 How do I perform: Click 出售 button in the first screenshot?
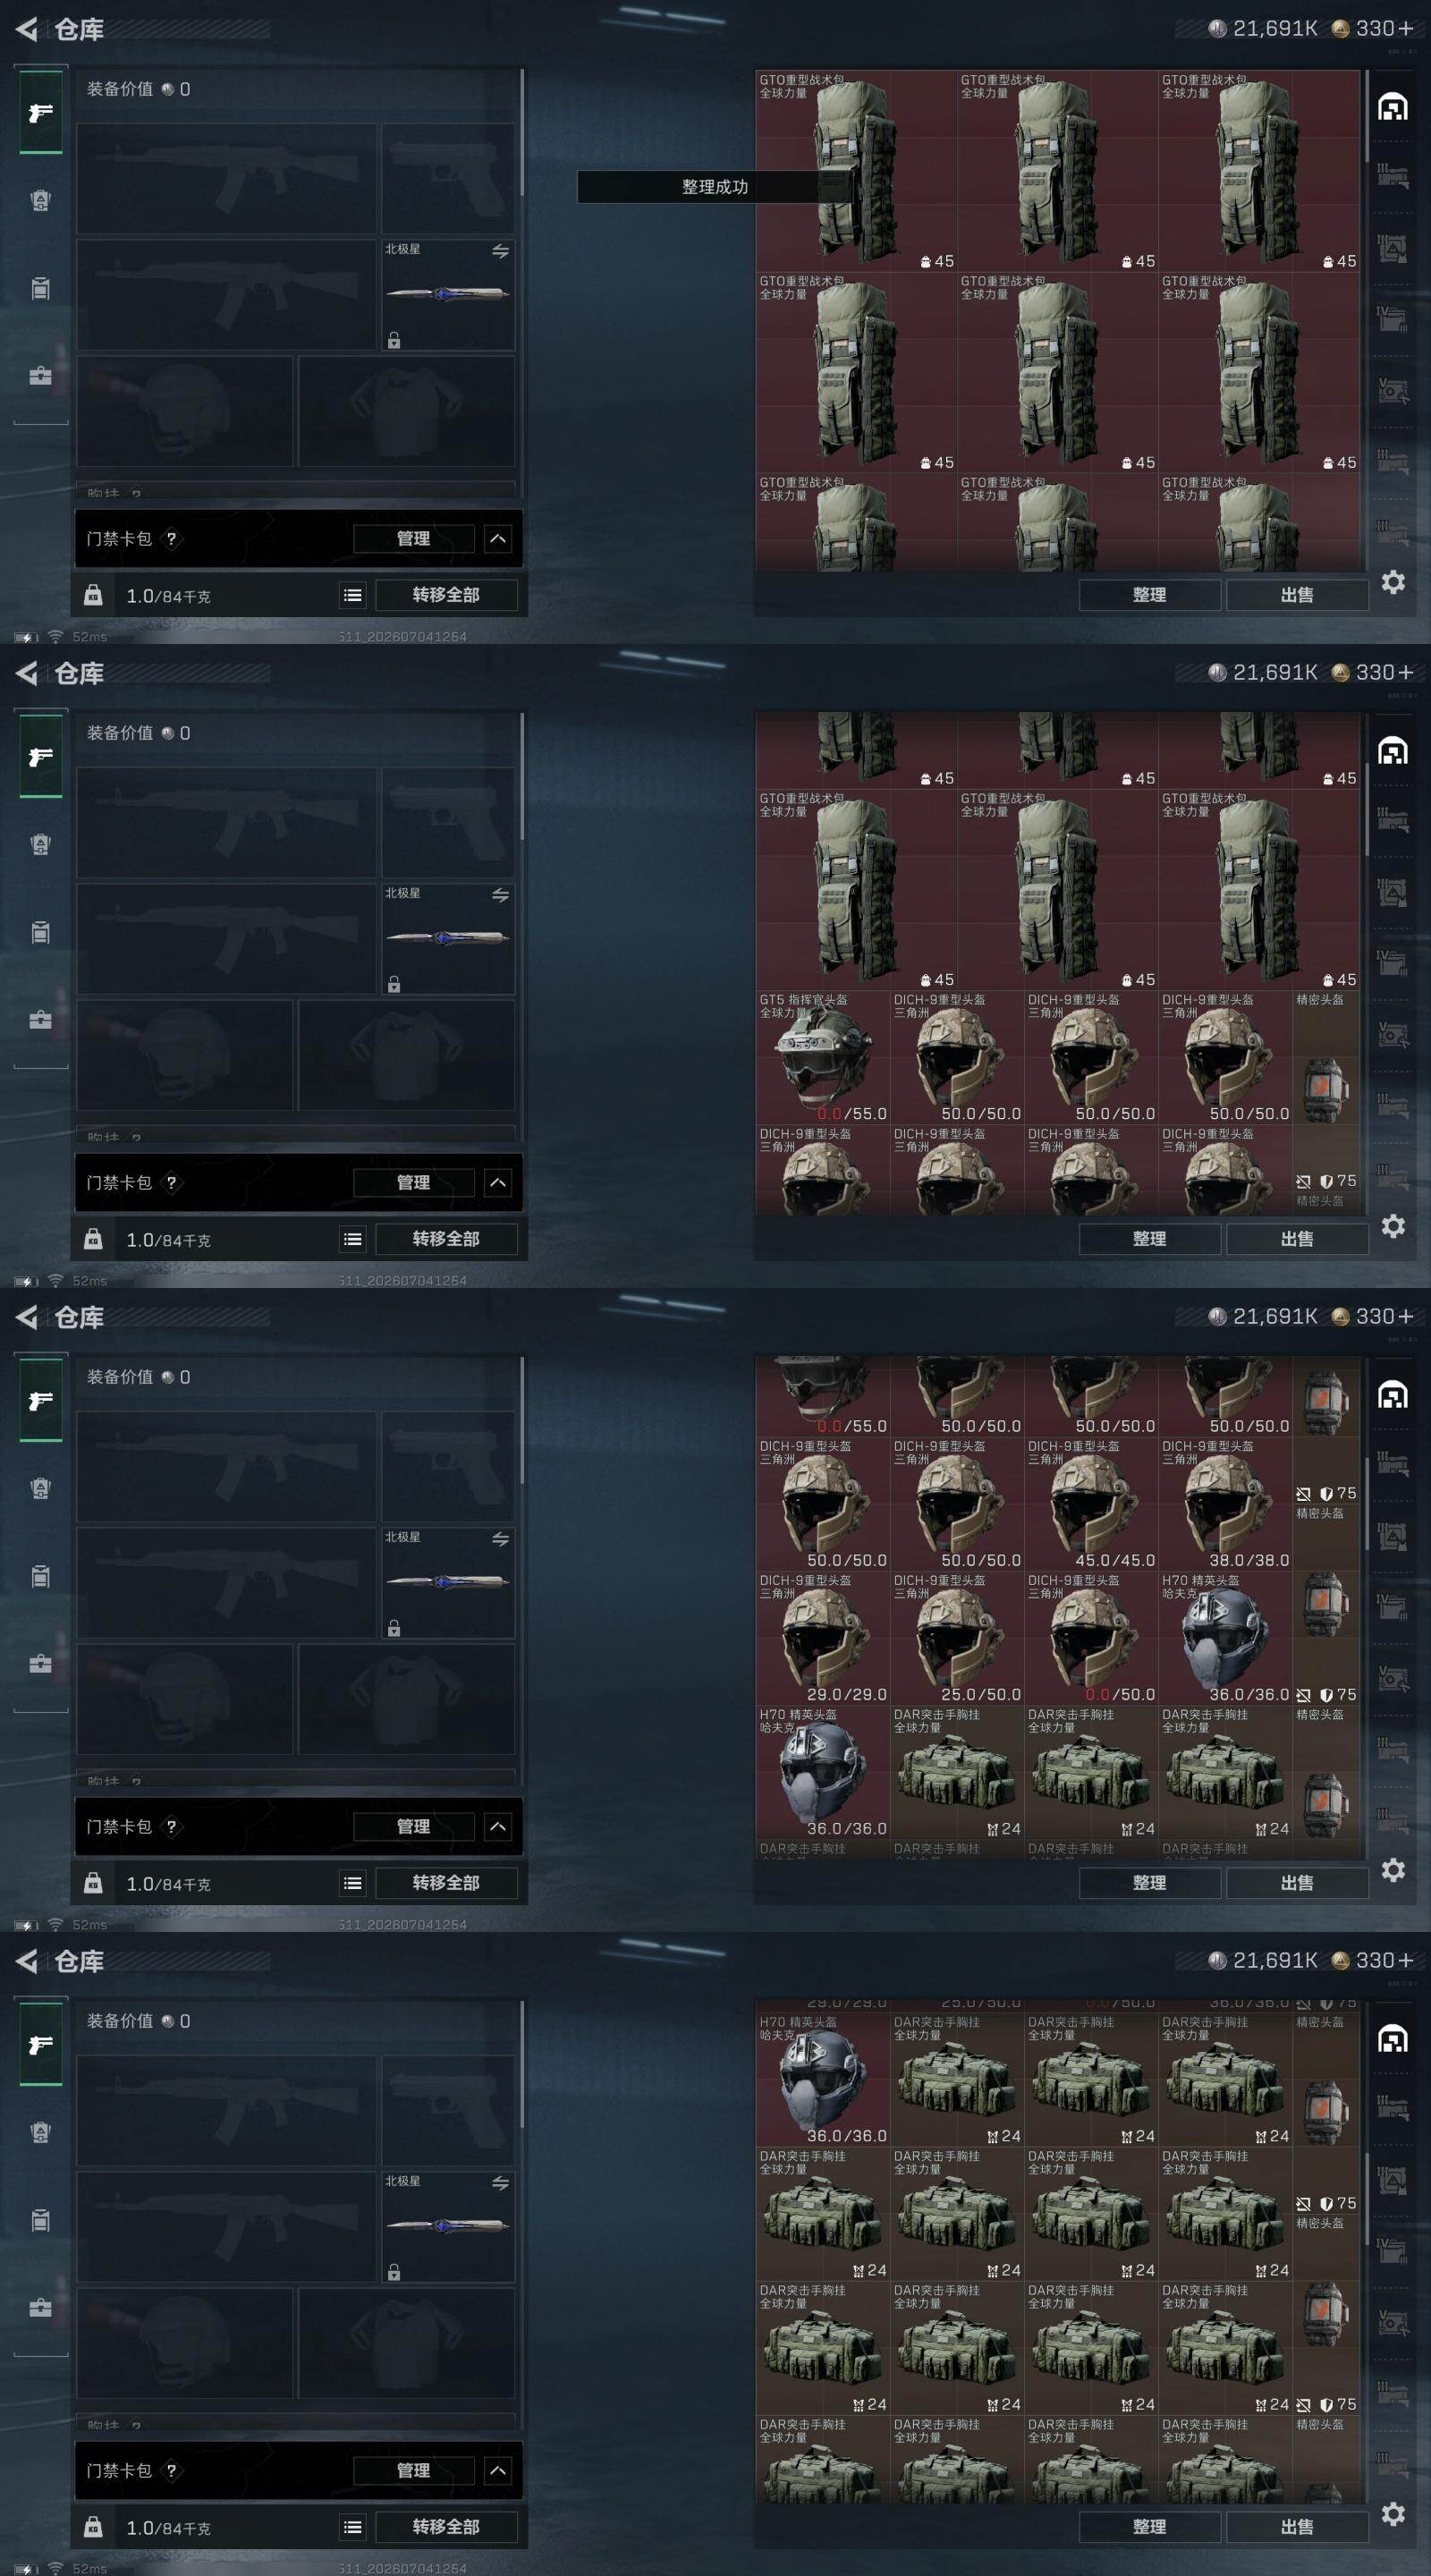tap(1297, 595)
